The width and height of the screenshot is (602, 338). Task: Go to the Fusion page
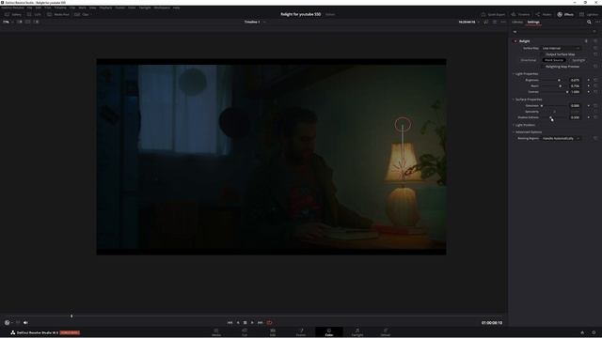click(301, 332)
